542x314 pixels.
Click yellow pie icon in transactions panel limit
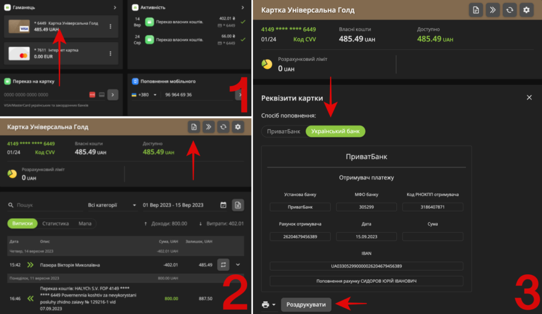click(x=12, y=174)
